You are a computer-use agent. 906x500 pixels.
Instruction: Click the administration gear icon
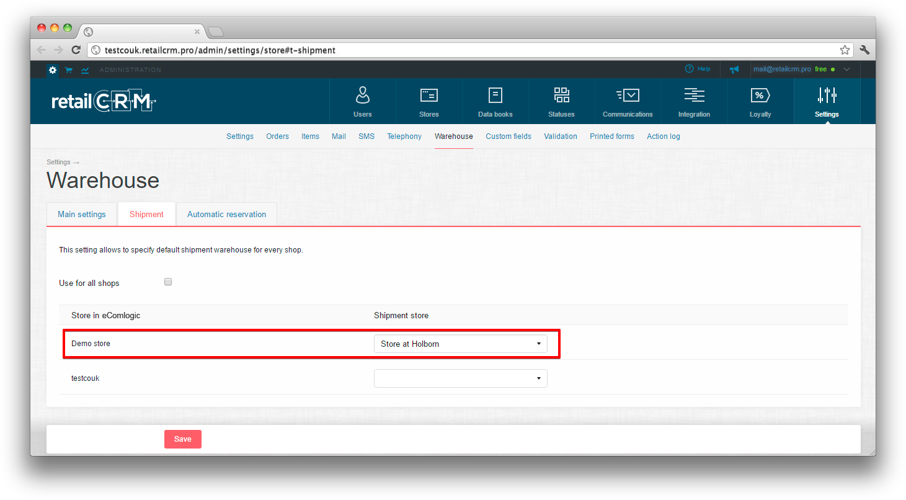coord(53,69)
